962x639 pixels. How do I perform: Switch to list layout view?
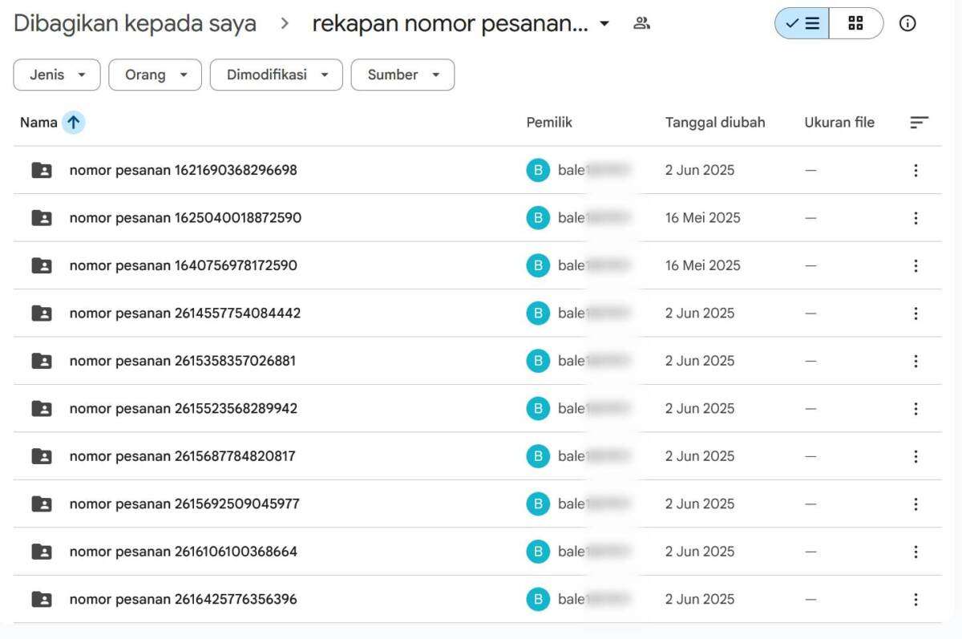802,24
